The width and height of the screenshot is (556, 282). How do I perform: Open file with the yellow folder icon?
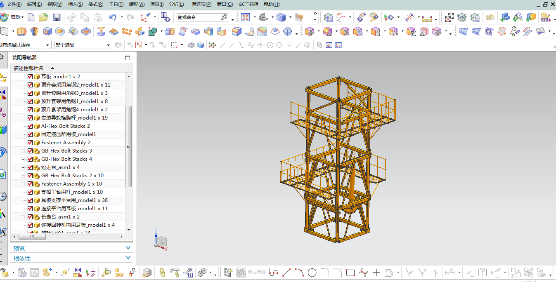(44, 17)
